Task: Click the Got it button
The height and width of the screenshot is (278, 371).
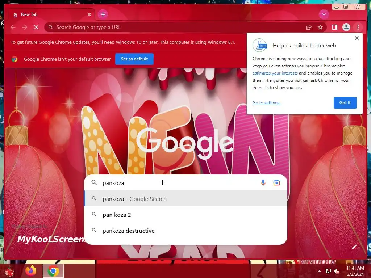Action: (345, 102)
